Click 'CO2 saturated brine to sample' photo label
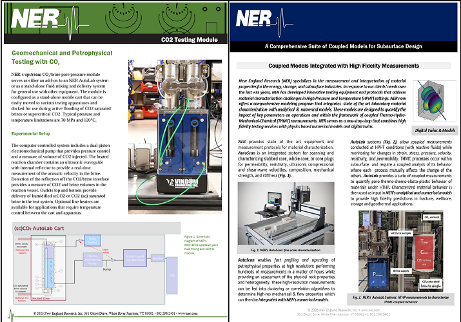Viewport: 461px width, 322px height. 431,283
